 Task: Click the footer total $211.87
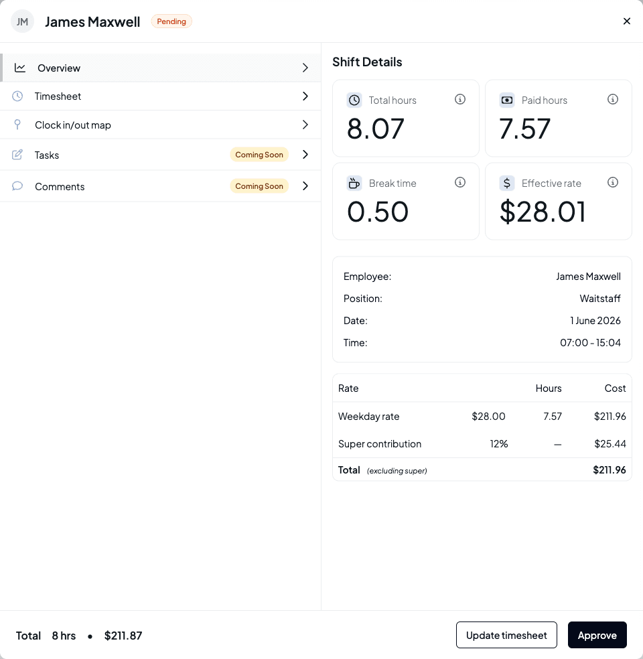click(x=123, y=636)
